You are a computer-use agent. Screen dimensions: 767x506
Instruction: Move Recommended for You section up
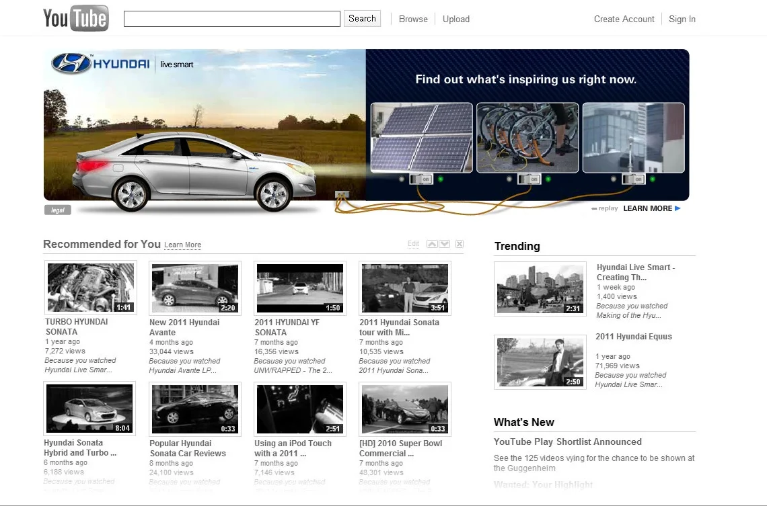pyautogui.click(x=432, y=244)
